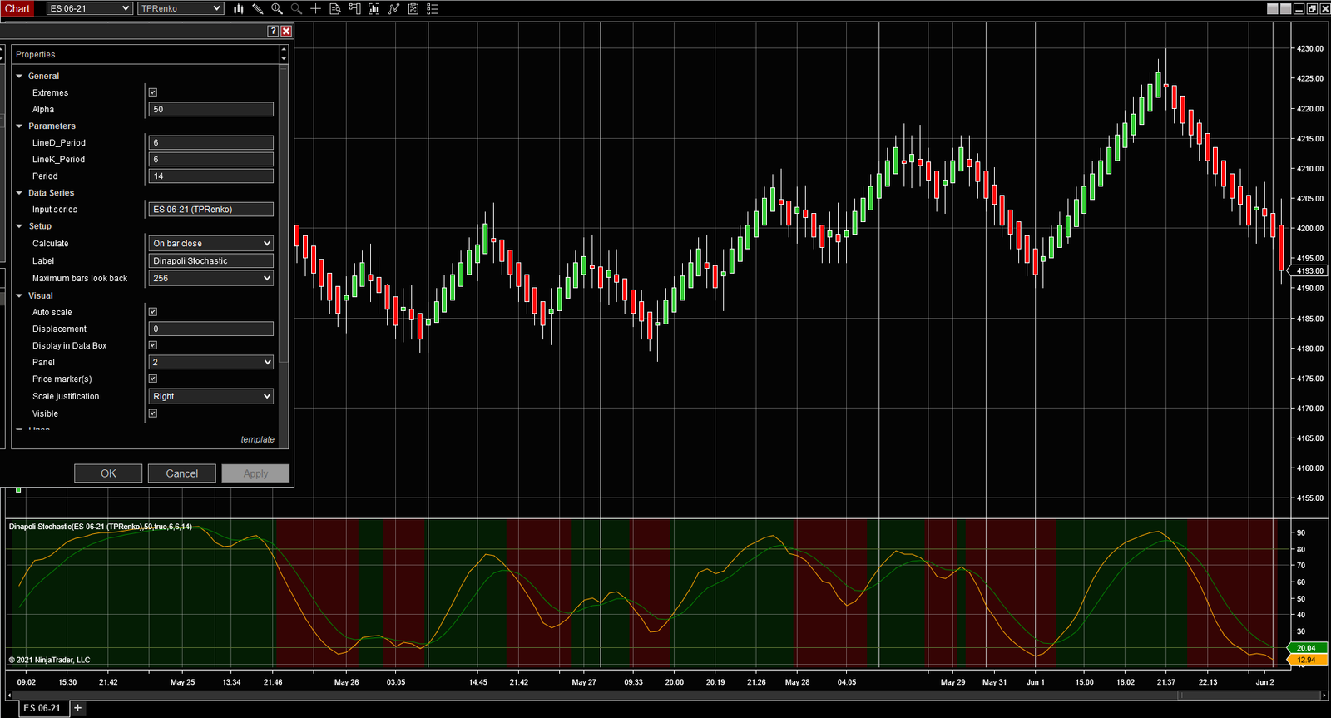Image resolution: width=1331 pixels, height=718 pixels.
Task: Toggle the Price marker(s) checkbox
Action: tap(153, 379)
